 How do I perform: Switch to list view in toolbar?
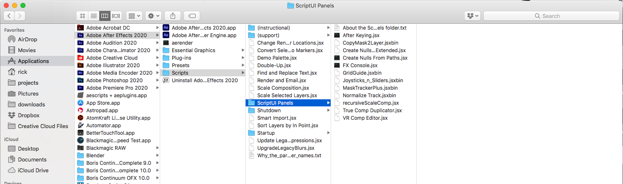point(94,16)
